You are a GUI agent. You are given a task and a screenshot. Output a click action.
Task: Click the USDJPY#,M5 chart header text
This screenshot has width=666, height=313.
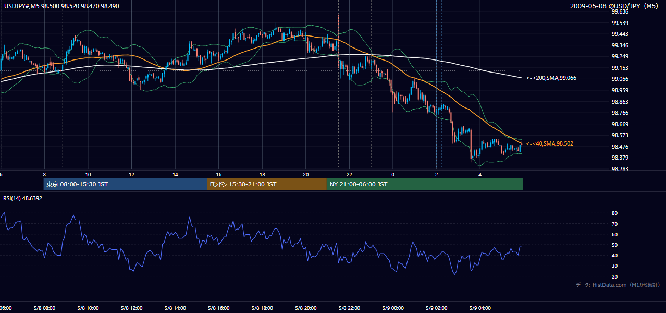[61, 5]
